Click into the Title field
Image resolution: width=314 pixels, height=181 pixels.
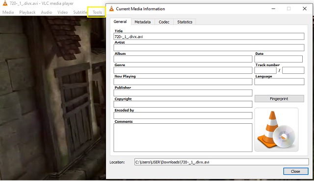tap(209, 37)
